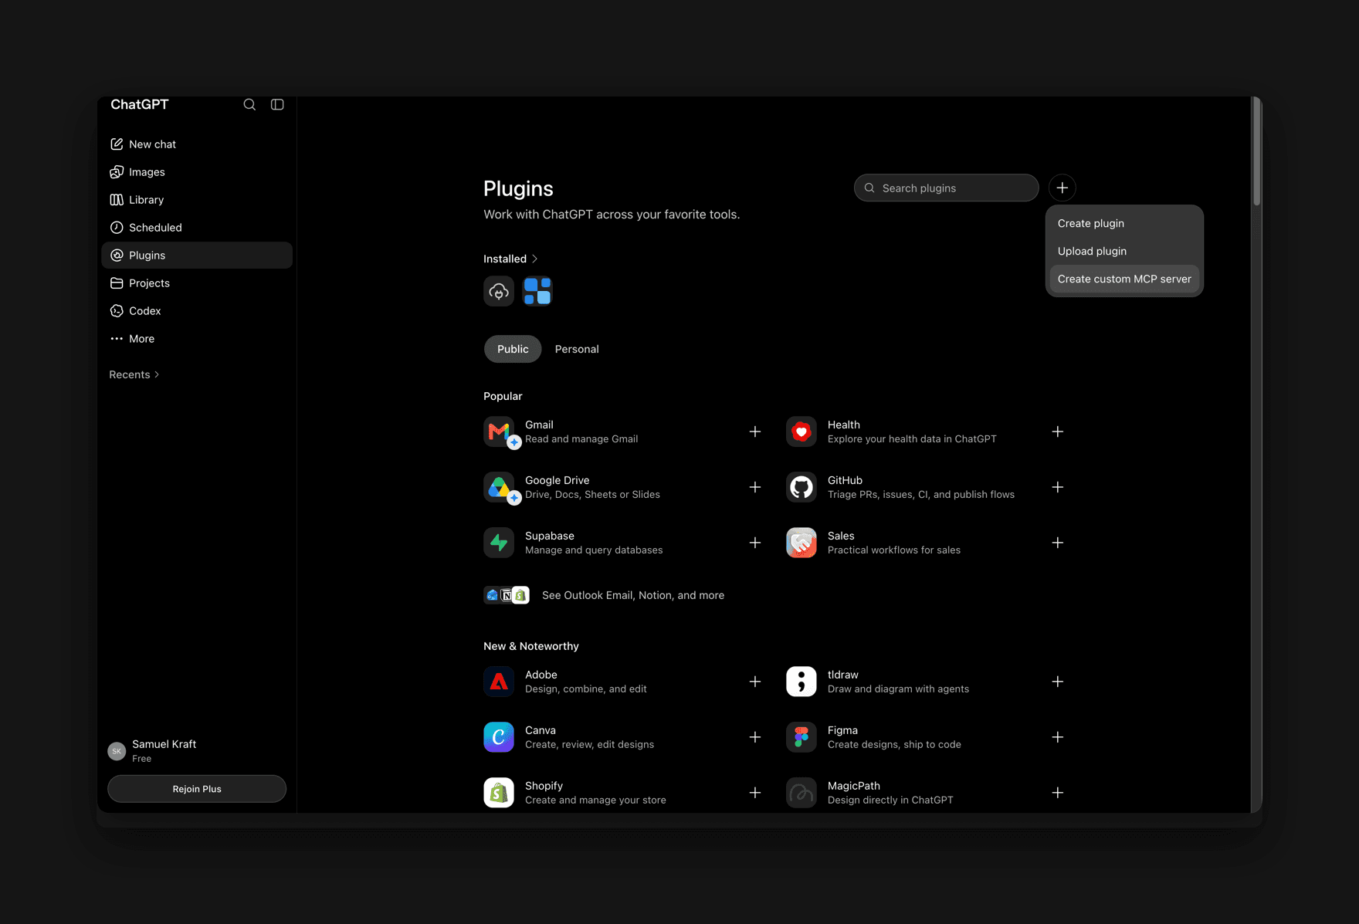This screenshot has width=1359, height=924.
Task: Add the Sales plugin via plus icon
Action: coord(1058,543)
